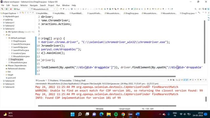Click the Open Perspective icon at top right

coord(200,9)
